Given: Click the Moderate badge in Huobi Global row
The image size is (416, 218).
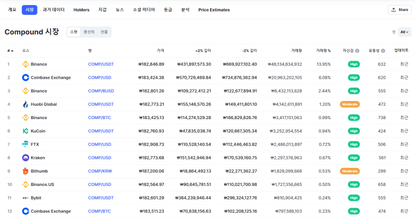Looking at the screenshot, I should pyautogui.click(x=349, y=105).
